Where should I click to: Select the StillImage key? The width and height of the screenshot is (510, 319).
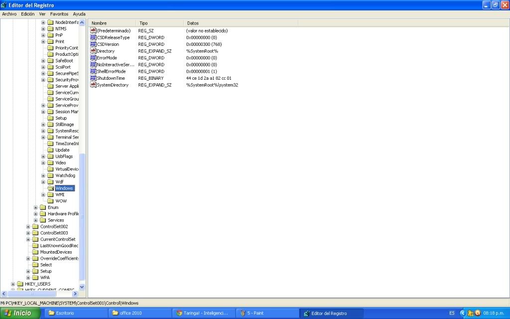(x=64, y=124)
